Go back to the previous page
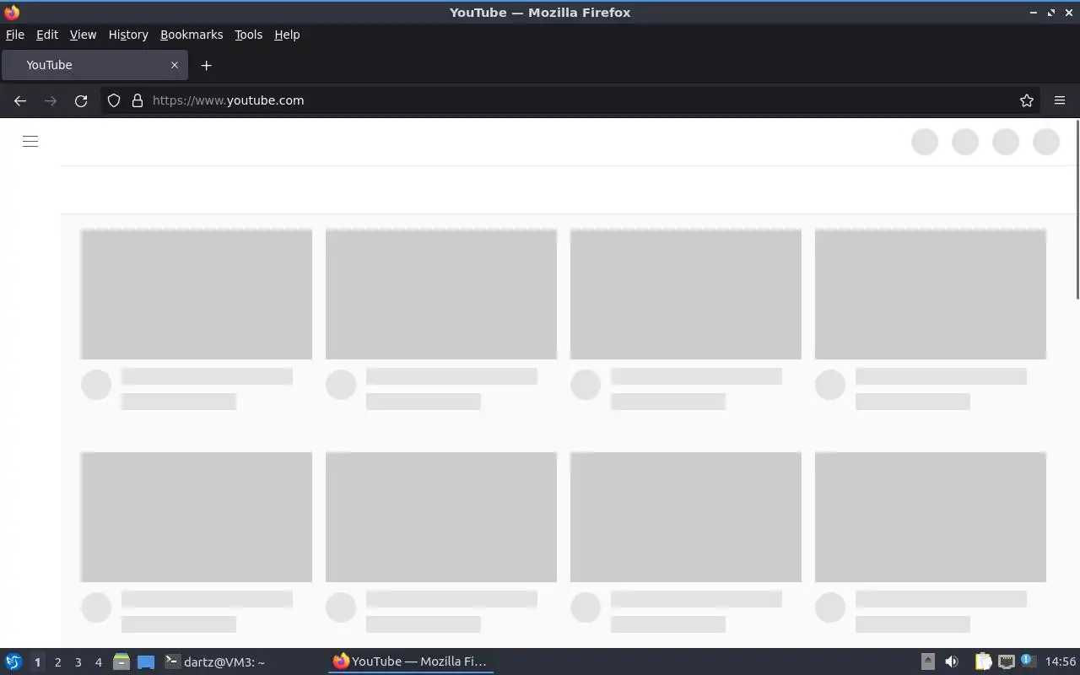Screen dimensions: 1080x675 point(20,100)
